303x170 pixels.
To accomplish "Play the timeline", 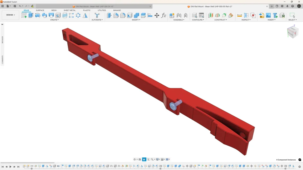I will 10,167.
